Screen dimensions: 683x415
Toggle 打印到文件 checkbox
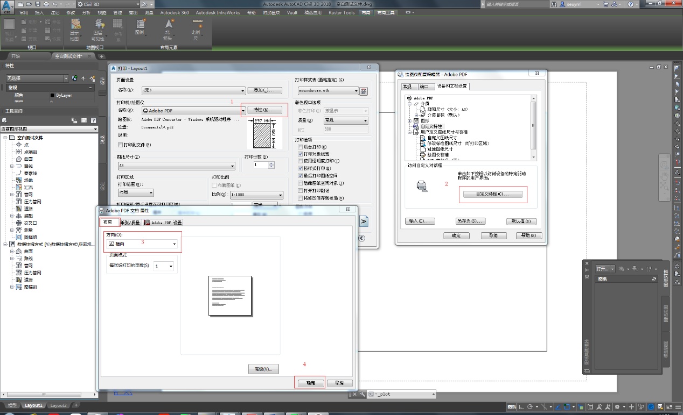(120, 145)
